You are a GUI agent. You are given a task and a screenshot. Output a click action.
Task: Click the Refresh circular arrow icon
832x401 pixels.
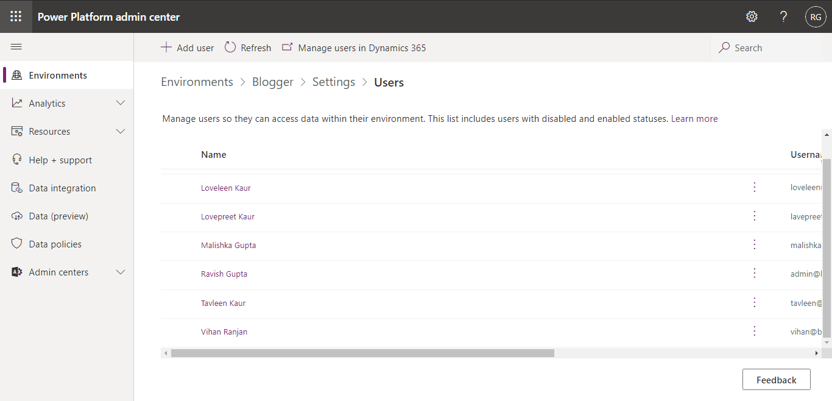[230, 47]
